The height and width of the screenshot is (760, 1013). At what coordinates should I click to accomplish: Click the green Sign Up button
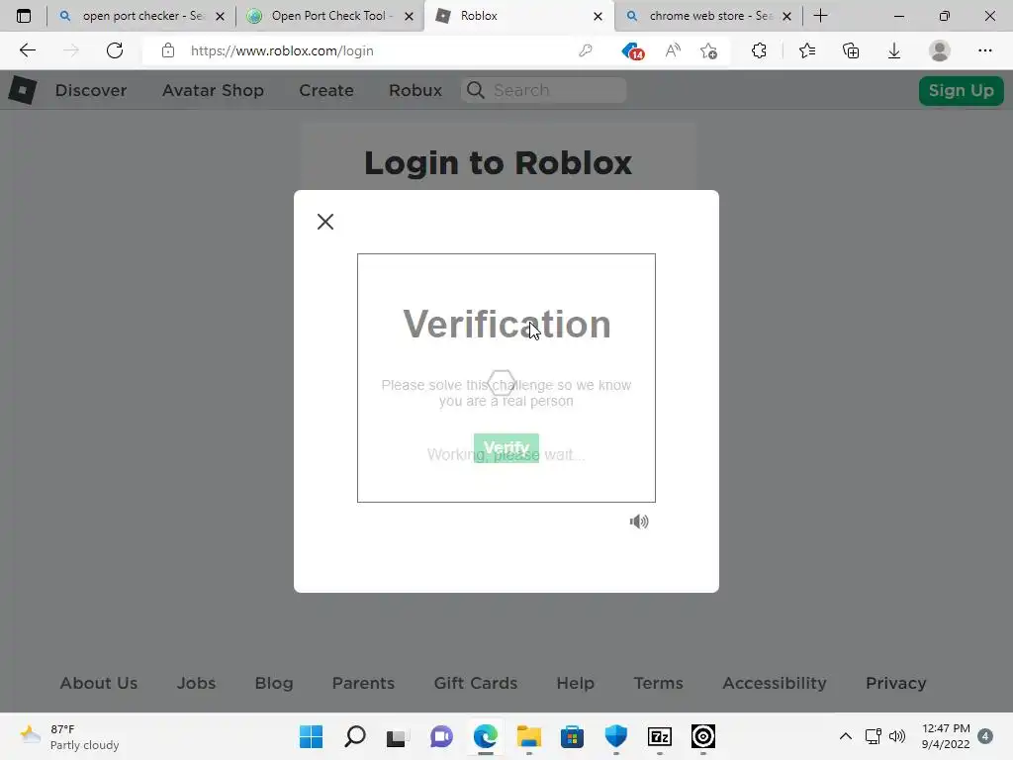[961, 90]
